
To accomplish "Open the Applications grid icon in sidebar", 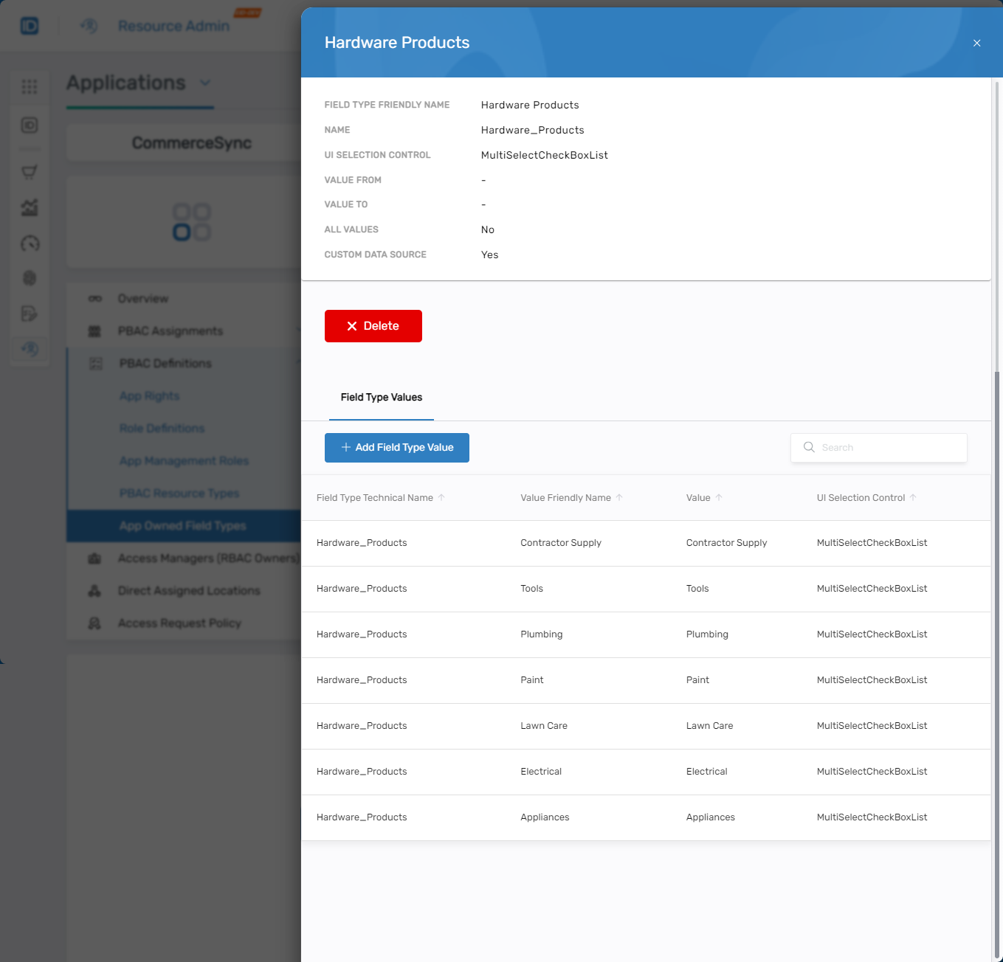I will click(30, 87).
